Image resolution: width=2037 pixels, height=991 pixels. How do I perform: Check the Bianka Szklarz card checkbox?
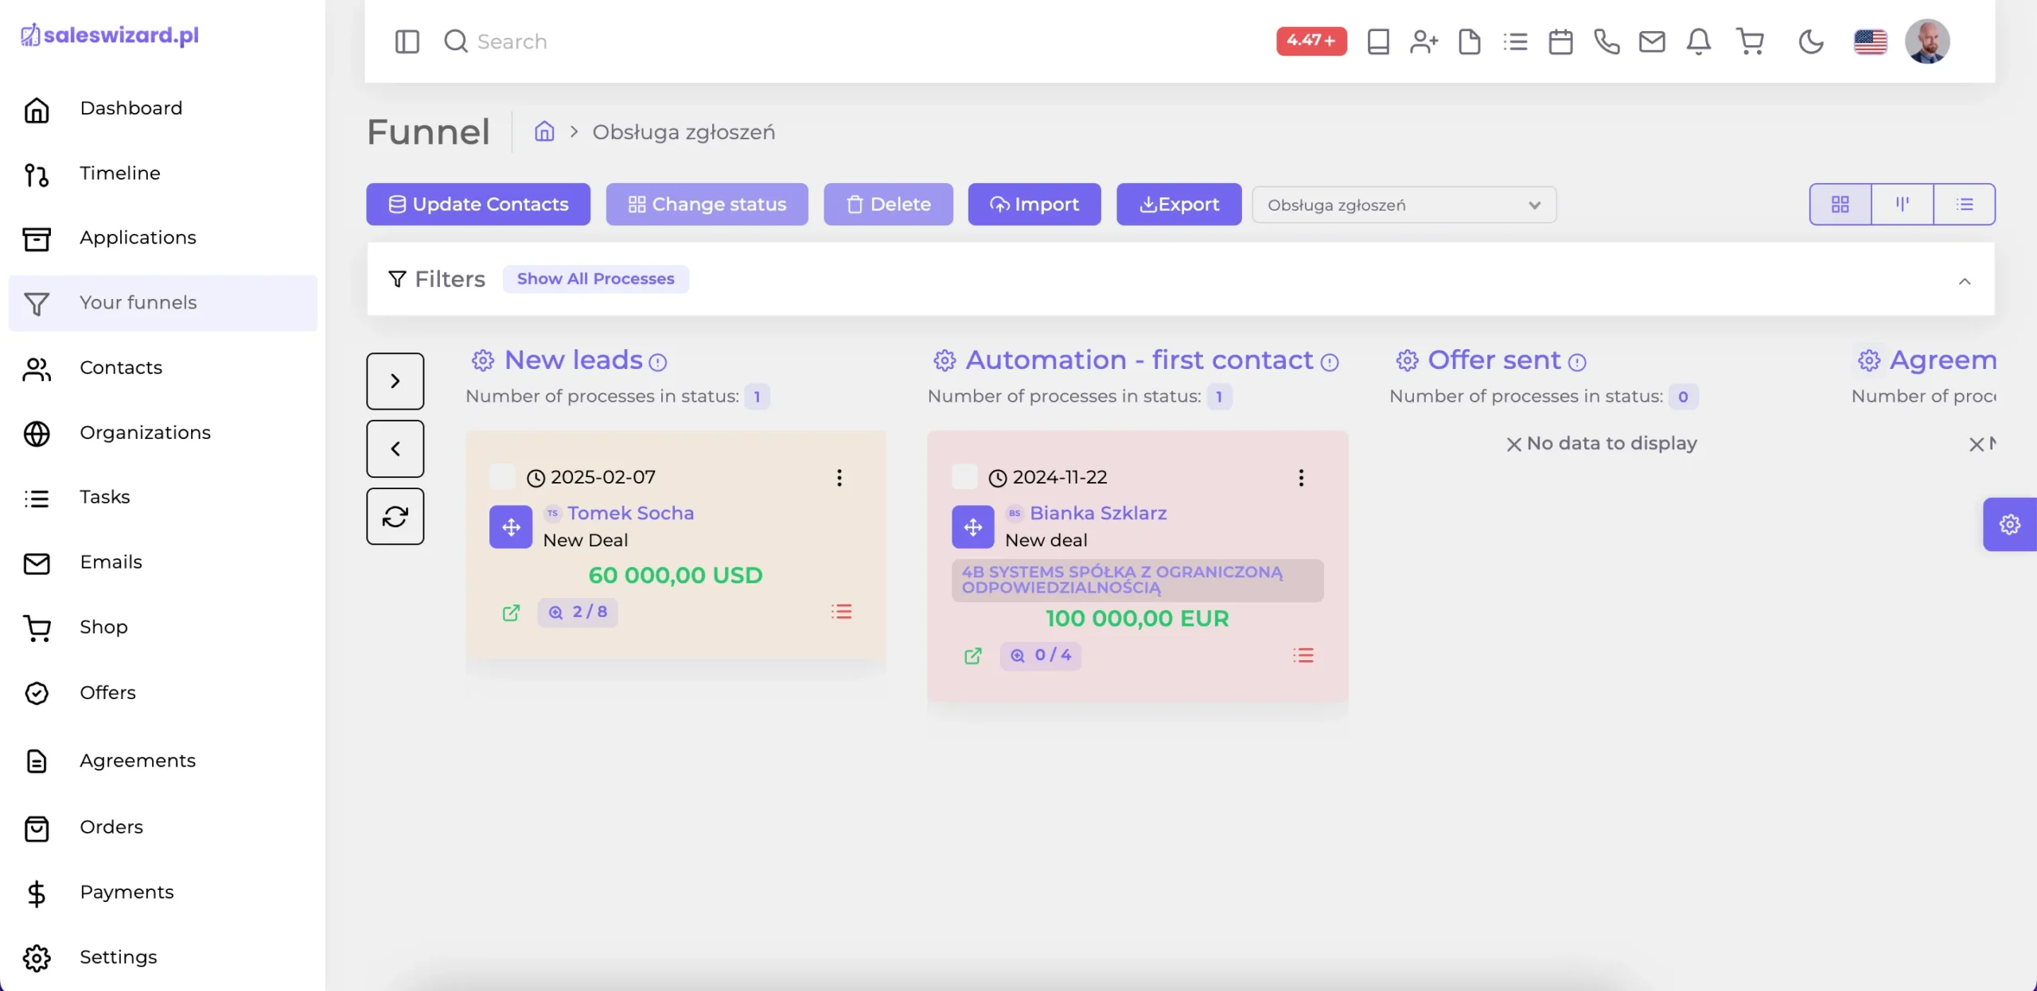[x=964, y=476]
